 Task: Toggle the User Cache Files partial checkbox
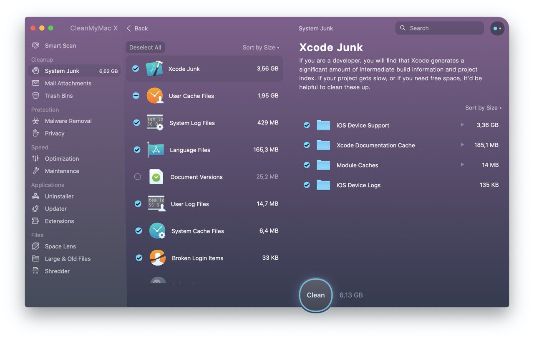[x=136, y=96]
